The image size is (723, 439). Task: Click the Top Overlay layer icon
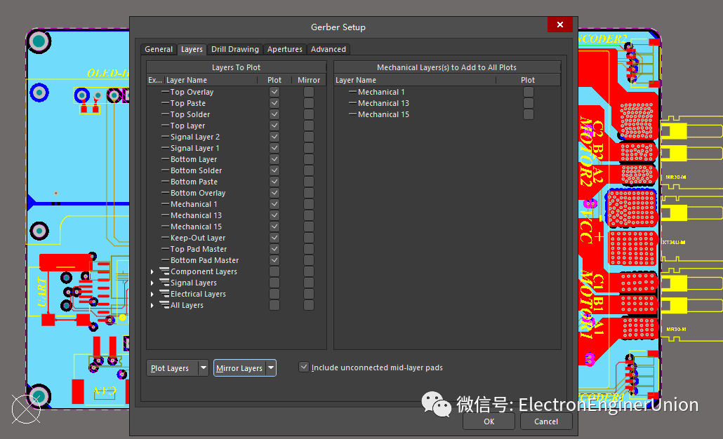[x=165, y=92]
